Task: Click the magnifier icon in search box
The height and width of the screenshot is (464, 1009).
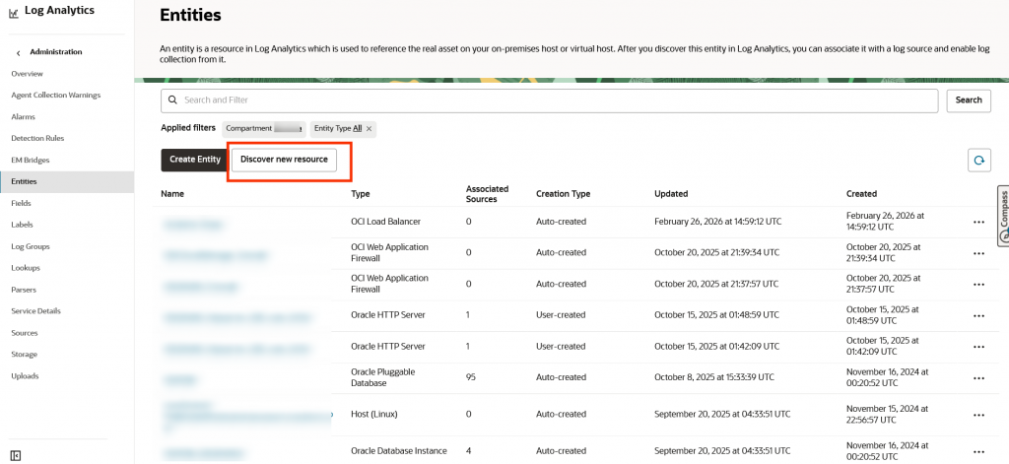Action: (x=172, y=100)
